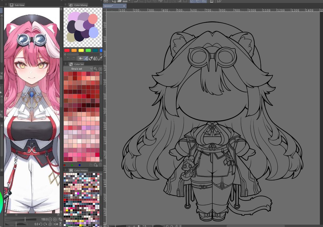The width and height of the screenshot is (323, 227).
Task: Select orange swatch below Color Mixing pad
Action: click(x=74, y=51)
